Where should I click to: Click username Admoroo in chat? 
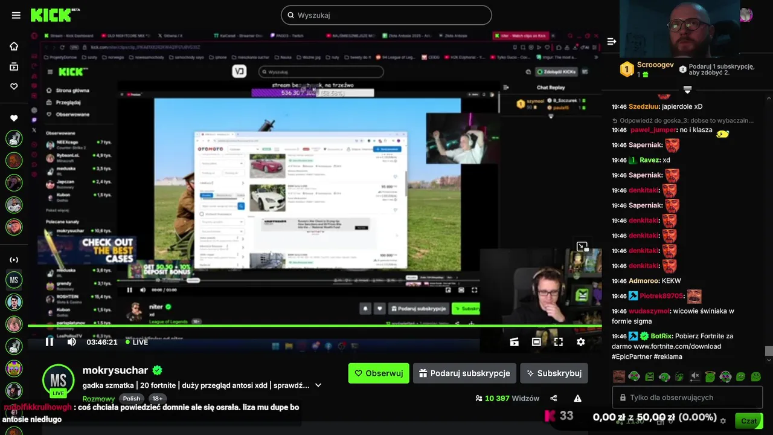[644, 281]
